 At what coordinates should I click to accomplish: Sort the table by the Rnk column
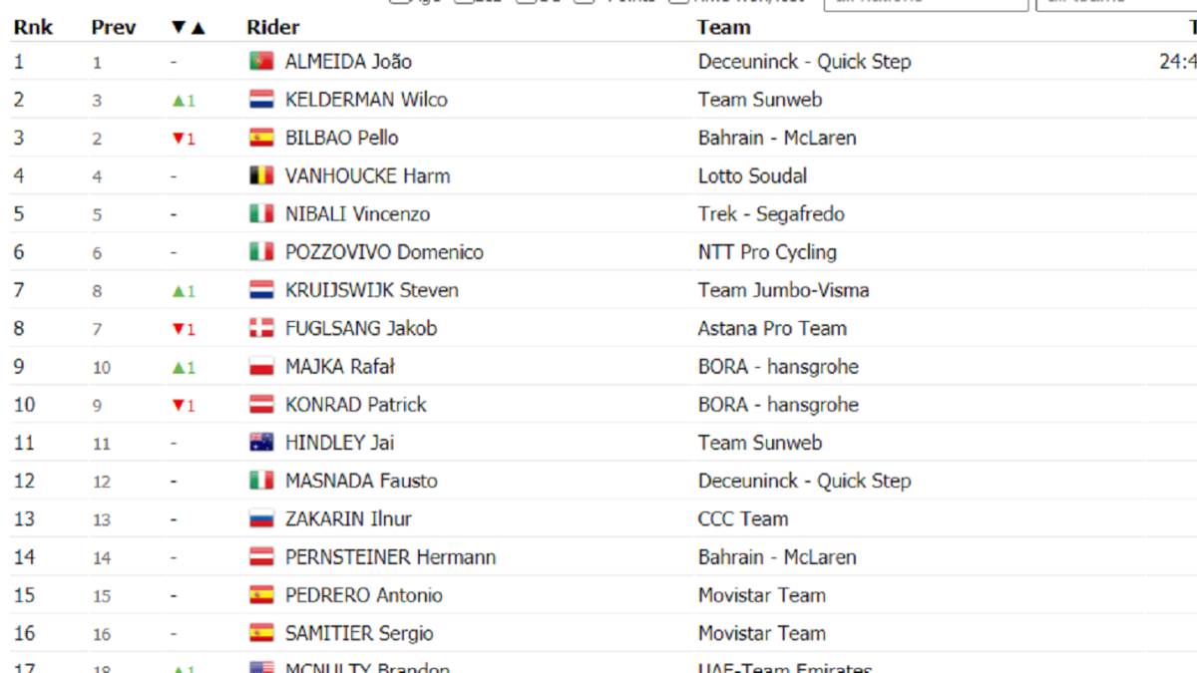pos(33,27)
